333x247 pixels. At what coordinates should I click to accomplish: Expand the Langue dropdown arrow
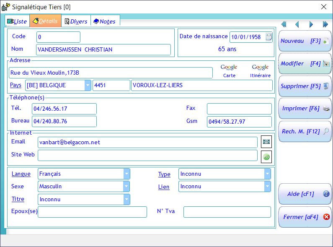(126, 174)
